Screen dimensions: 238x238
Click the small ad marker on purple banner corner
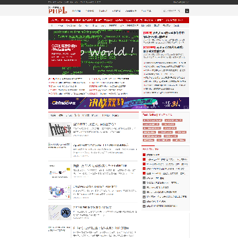point(187,108)
